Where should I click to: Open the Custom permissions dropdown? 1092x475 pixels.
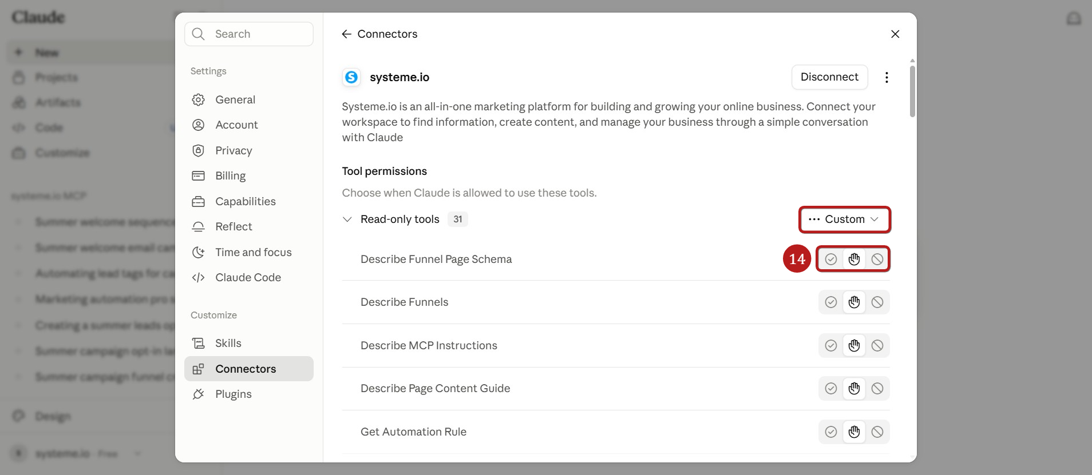(x=845, y=219)
